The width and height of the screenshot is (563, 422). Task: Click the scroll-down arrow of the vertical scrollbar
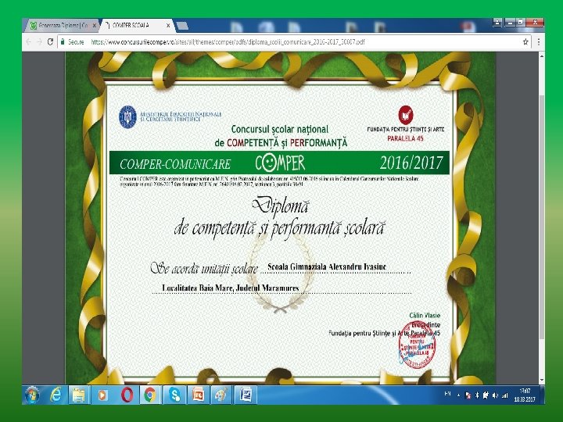pos(541,380)
